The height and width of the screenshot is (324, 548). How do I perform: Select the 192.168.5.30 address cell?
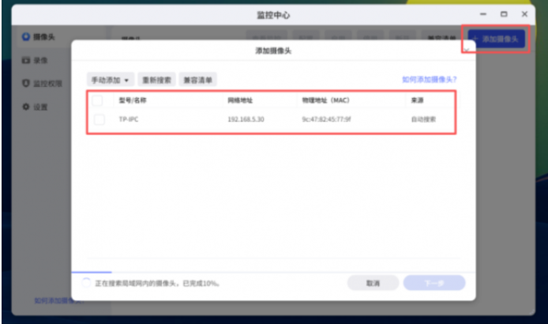tap(246, 119)
